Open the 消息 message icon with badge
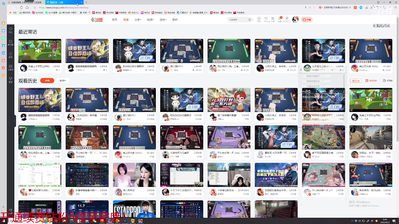Screen dimensions: 399x224 click(x=280, y=19)
